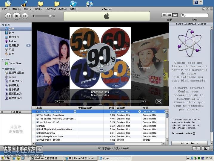Sort by the 专辑表演者 column header
214x161 pixels.
(x=90, y=108)
